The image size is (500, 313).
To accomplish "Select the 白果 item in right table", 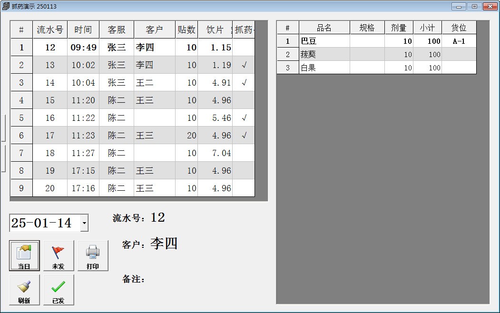I will 324,68.
